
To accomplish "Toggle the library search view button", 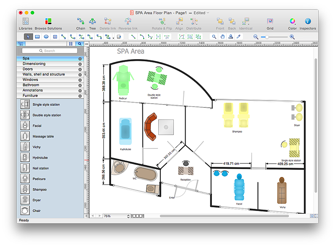I will [x=79, y=44].
